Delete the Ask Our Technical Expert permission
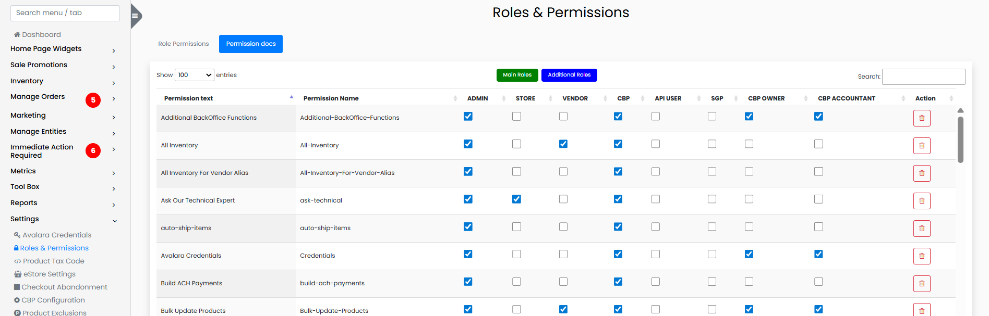 coord(921,201)
